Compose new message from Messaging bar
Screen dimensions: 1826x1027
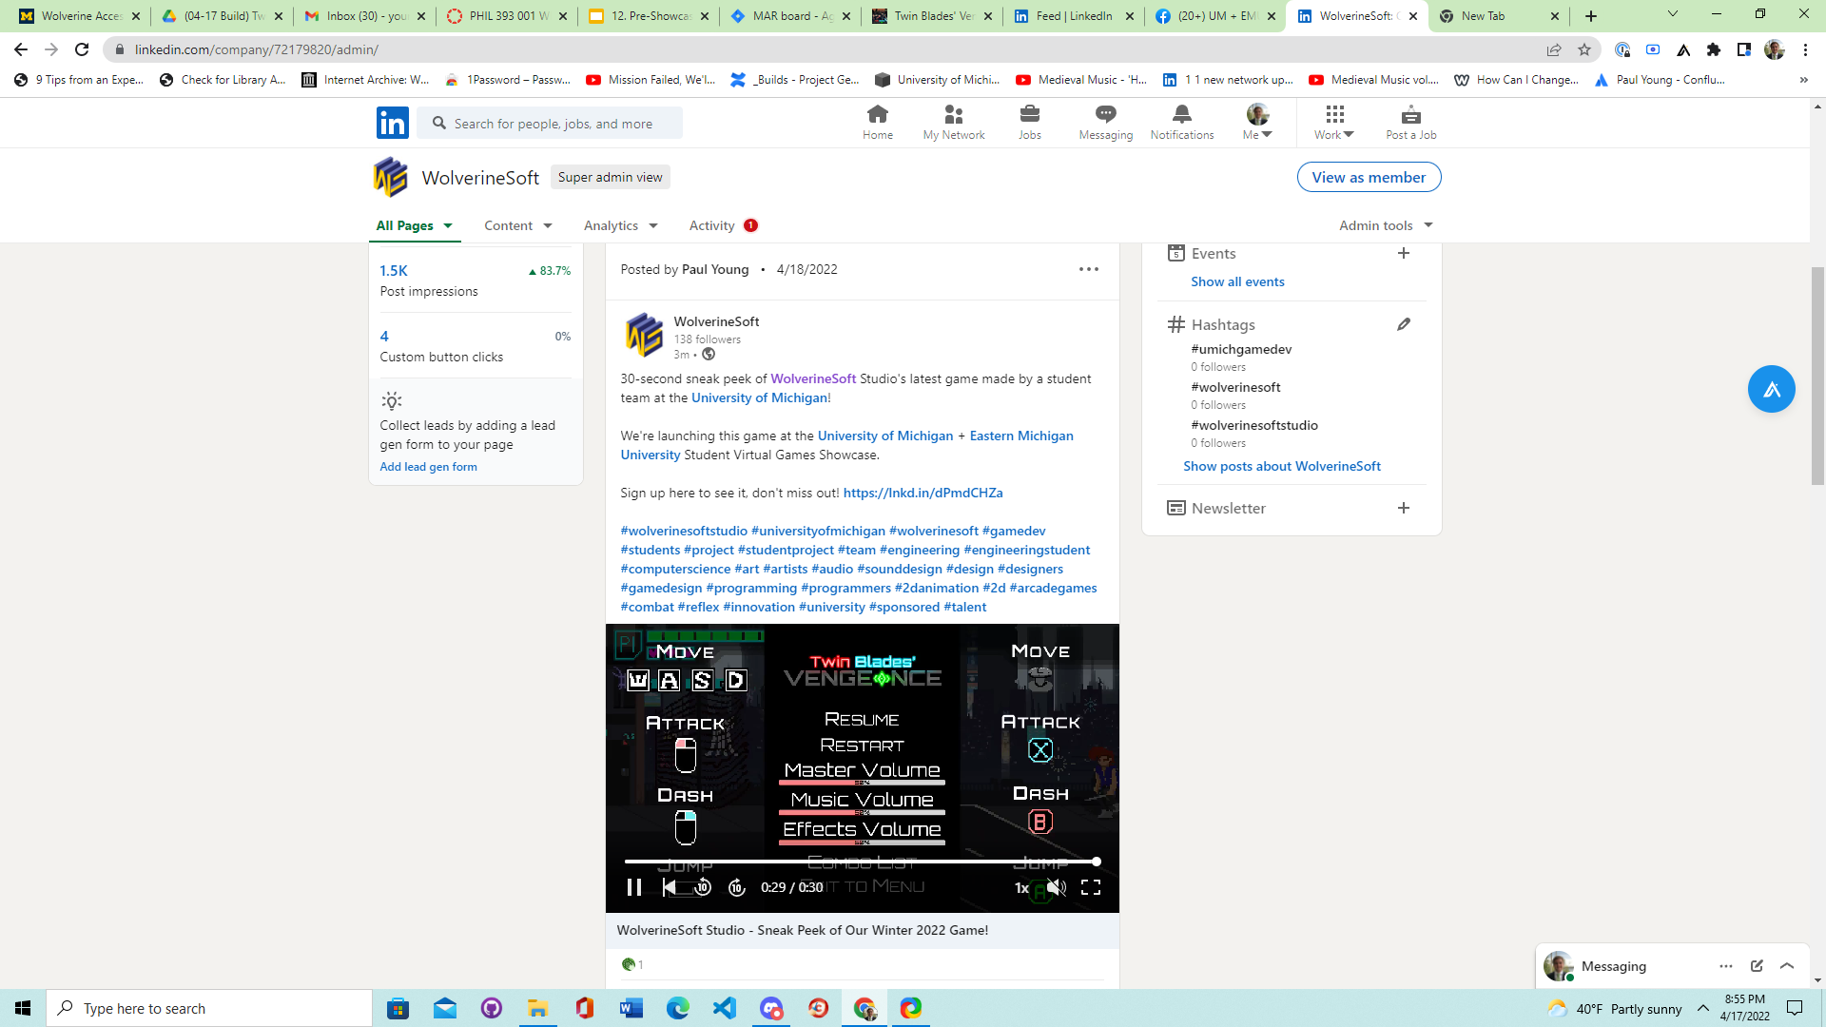pos(1756,966)
